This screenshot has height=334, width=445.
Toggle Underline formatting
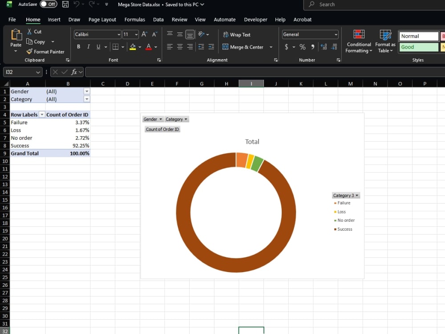[x=98, y=47]
